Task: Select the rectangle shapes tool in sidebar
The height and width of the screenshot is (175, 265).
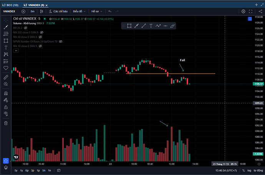Action: (x=6, y=41)
